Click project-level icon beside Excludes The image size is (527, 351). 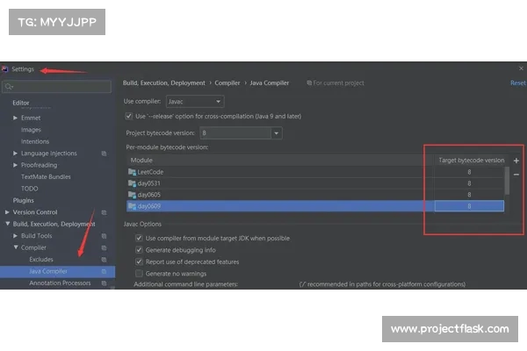pyautogui.click(x=104, y=260)
